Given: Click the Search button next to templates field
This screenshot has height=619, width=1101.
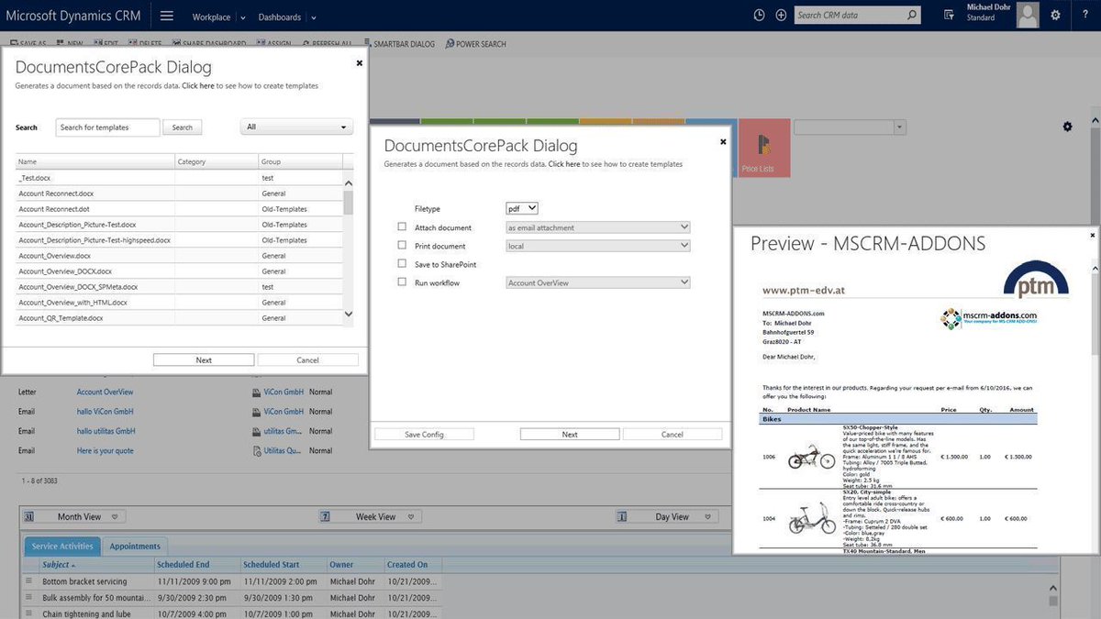Looking at the screenshot, I should 183,127.
